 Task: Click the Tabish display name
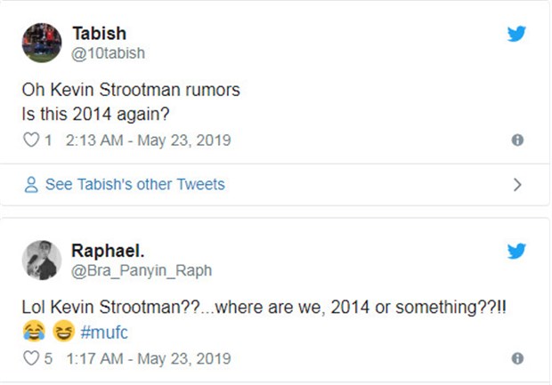(100, 34)
